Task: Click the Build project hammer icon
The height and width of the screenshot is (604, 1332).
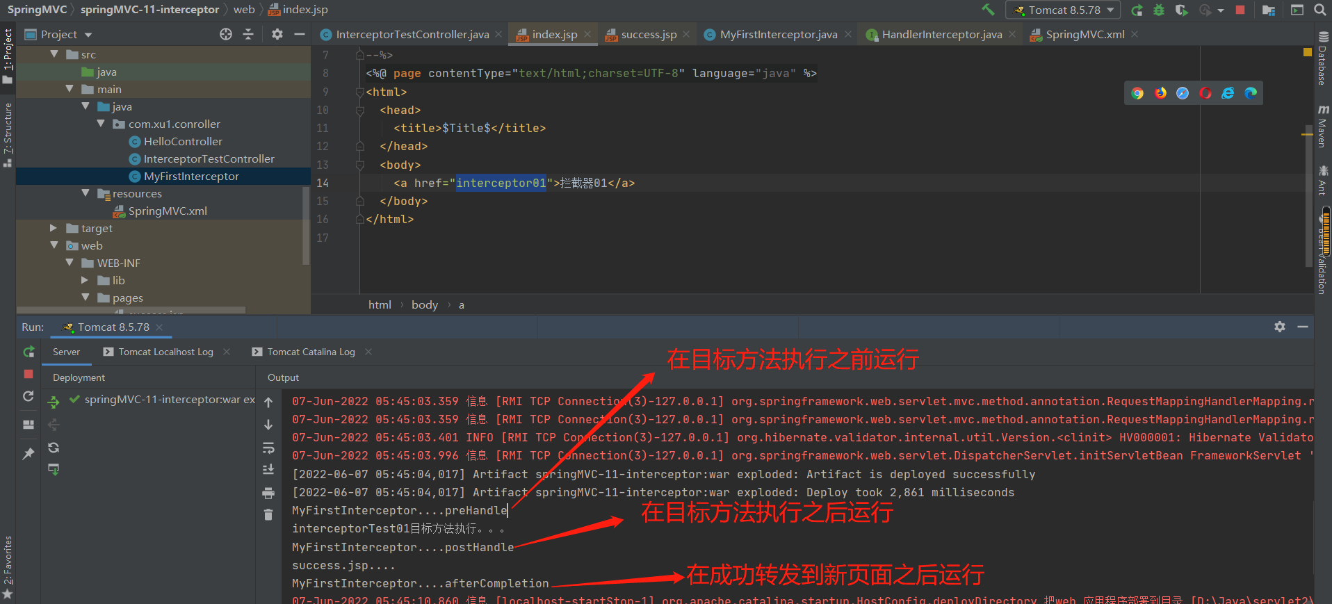Action: pyautogui.click(x=988, y=10)
